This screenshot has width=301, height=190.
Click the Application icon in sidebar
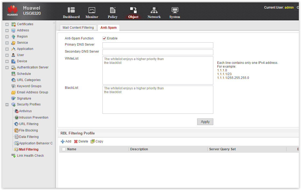click(13, 49)
